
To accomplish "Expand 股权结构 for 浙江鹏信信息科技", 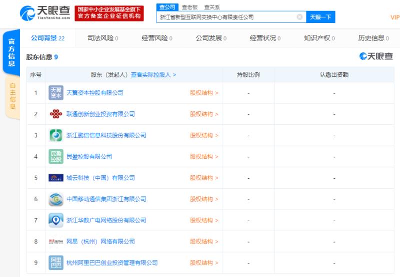I will (x=204, y=135).
